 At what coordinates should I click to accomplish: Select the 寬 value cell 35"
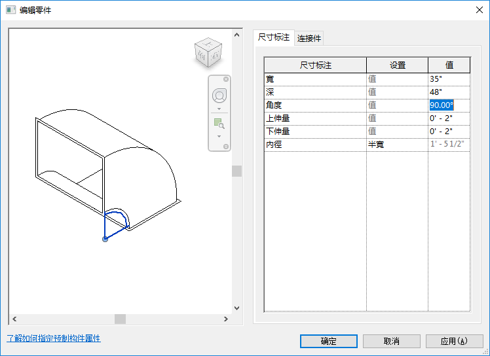449,79
